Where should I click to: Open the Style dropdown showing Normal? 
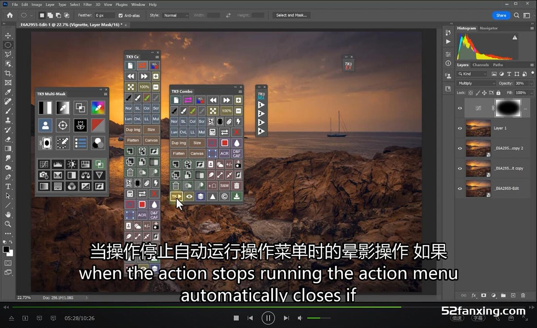click(x=176, y=15)
